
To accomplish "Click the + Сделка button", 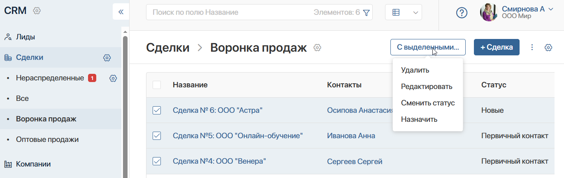I will point(497,47).
